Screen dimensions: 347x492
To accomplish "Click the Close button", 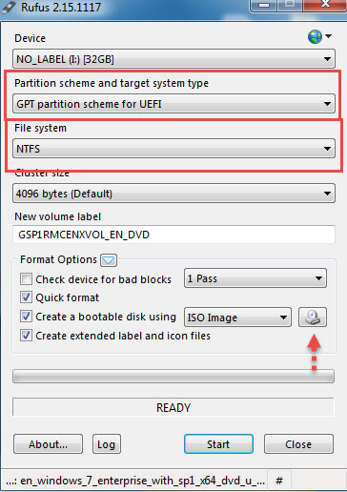I will tap(298, 444).
